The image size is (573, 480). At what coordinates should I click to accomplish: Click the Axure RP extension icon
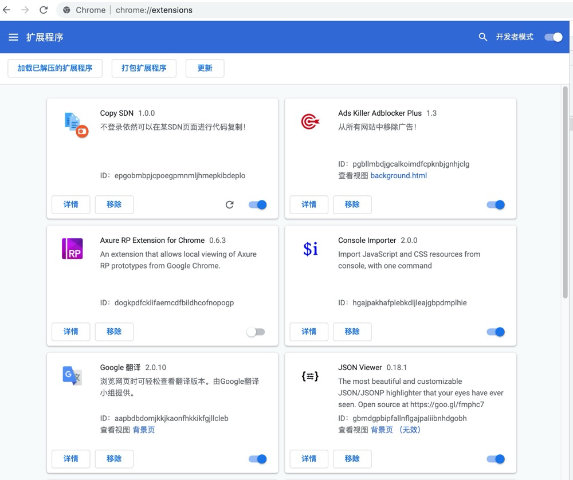pyautogui.click(x=72, y=249)
